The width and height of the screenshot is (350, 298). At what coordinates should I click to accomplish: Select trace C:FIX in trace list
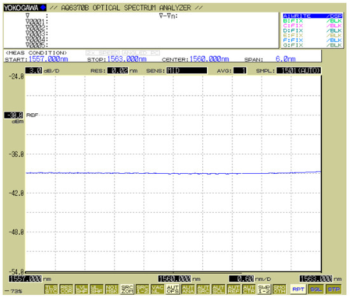(312, 25)
